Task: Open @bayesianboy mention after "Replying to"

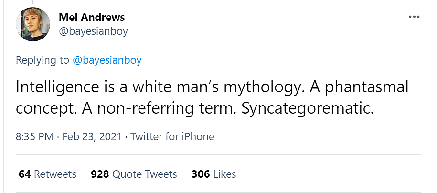Action: pyautogui.click(x=107, y=60)
